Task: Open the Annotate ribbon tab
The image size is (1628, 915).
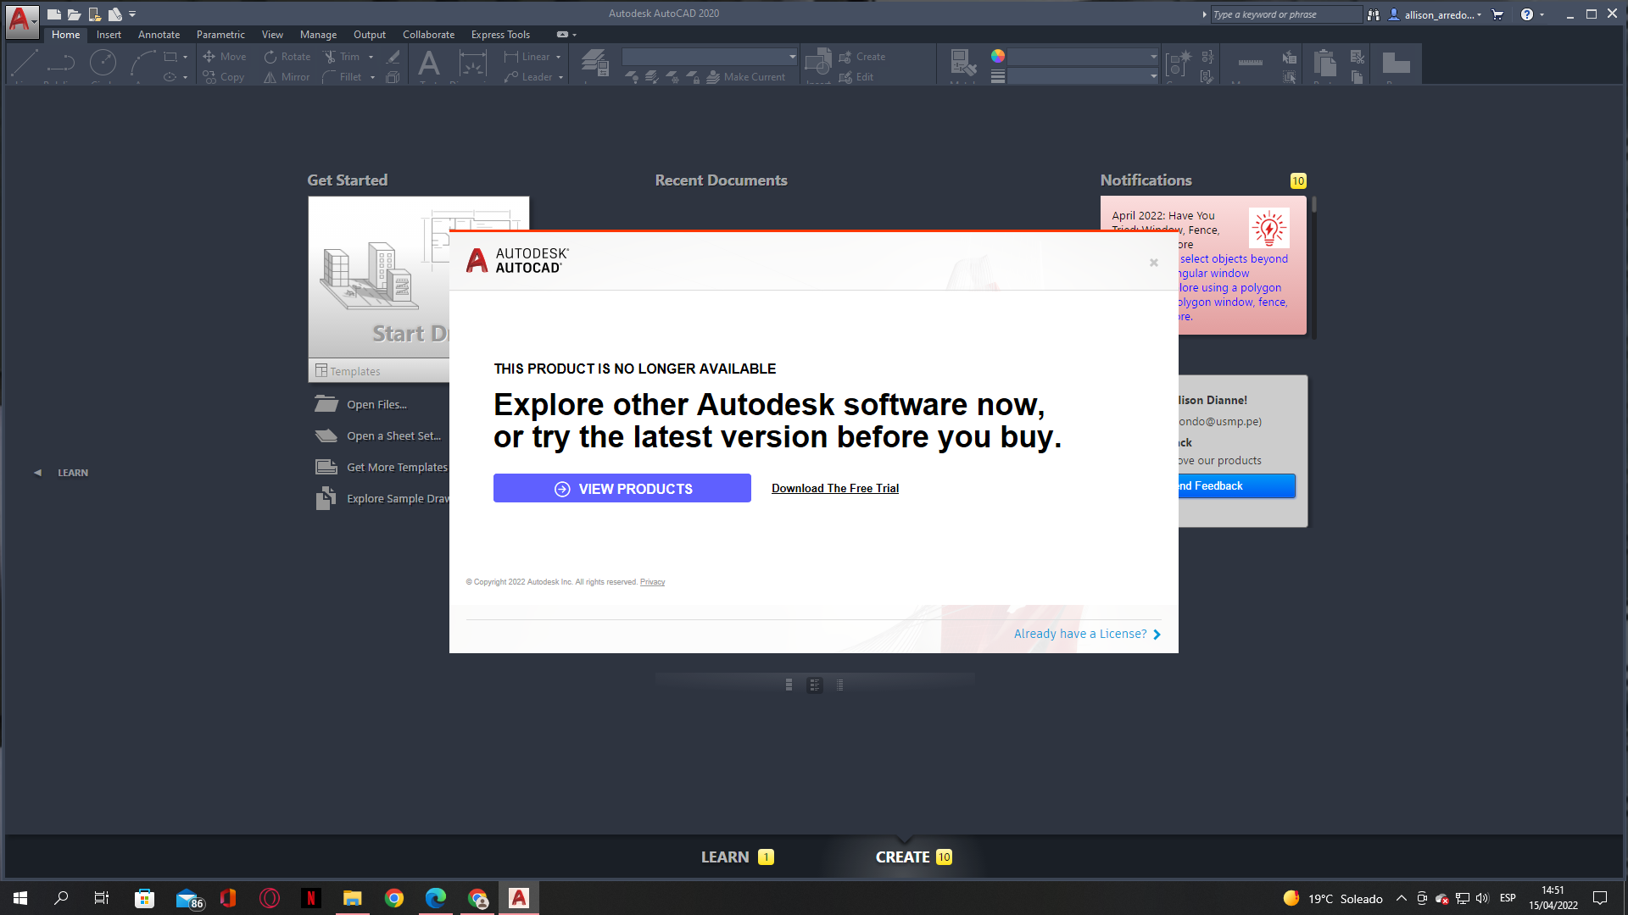Action: 159,35
